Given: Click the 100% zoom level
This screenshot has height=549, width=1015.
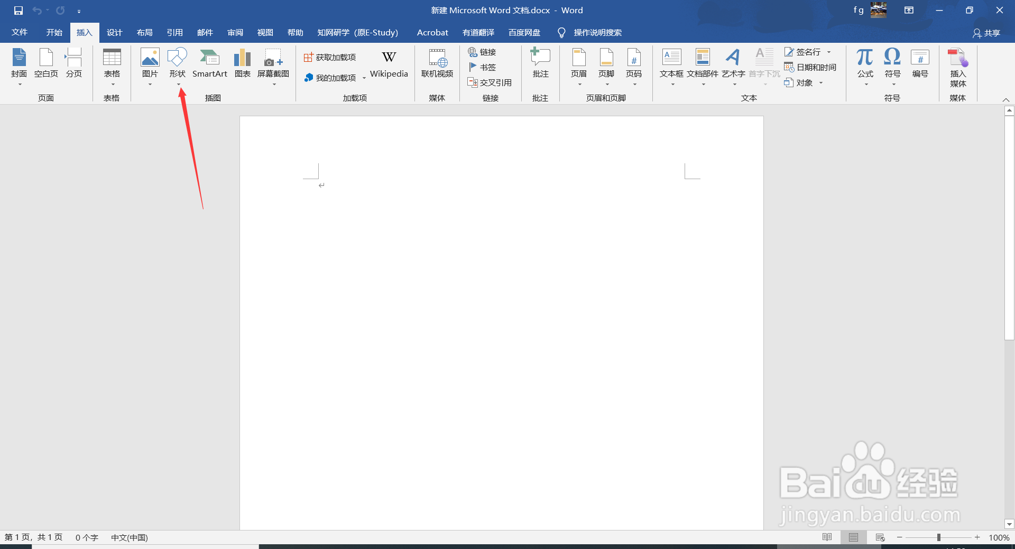Looking at the screenshot, I should point(999,537).
